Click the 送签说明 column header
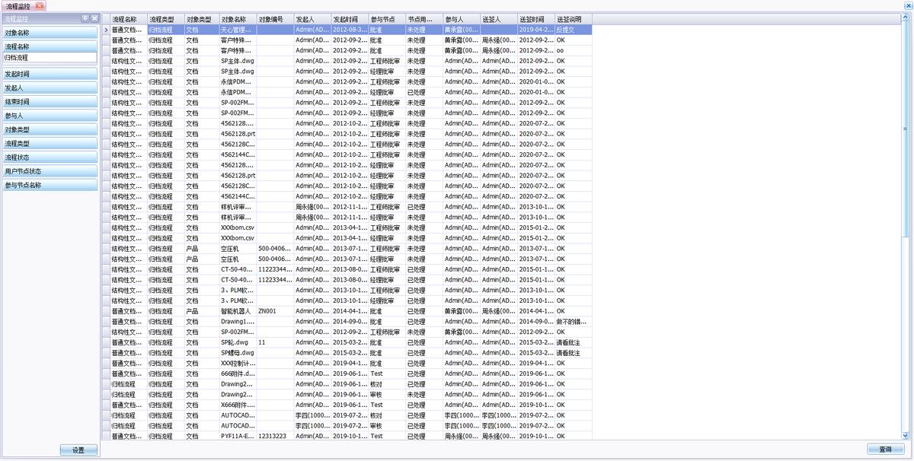The height and width of the screenshot is (461, 914). coord(573,19)
